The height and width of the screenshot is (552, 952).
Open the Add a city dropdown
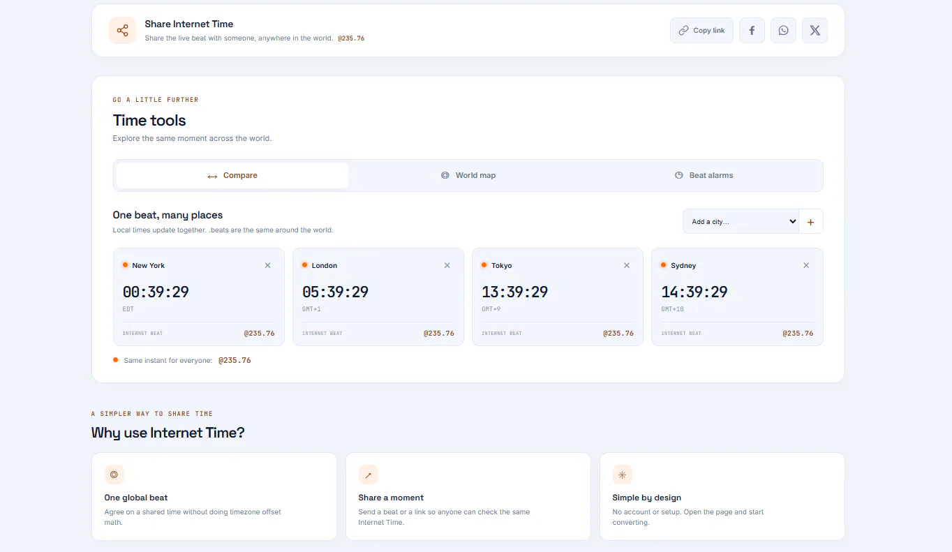coord(741,221)
